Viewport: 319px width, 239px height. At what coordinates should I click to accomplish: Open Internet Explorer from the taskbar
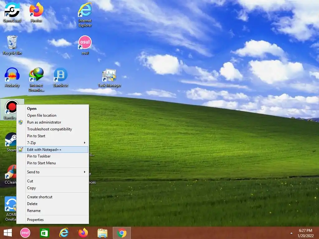tap(64, 233)
